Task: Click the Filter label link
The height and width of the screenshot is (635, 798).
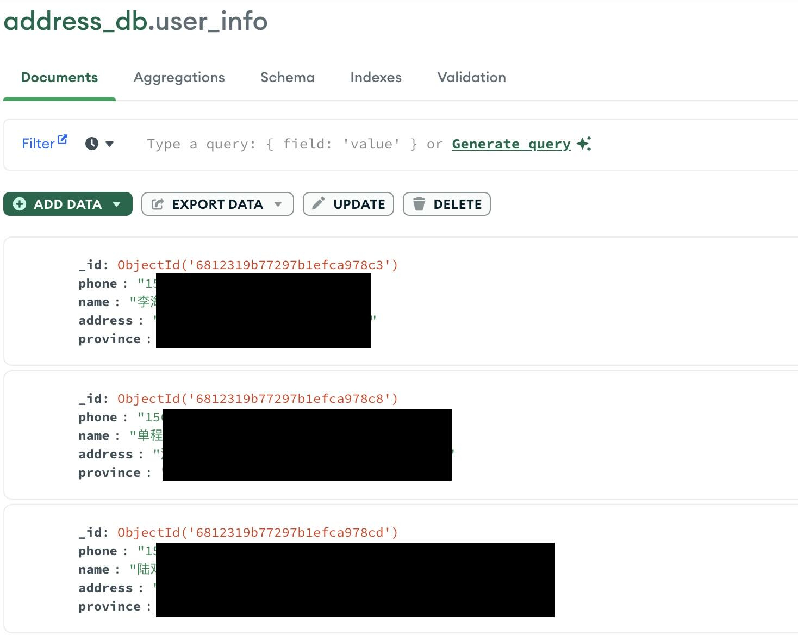Action: tap(38, 144)
